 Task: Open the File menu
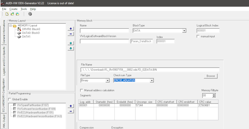pyautogui.click(x=4, y=9)
